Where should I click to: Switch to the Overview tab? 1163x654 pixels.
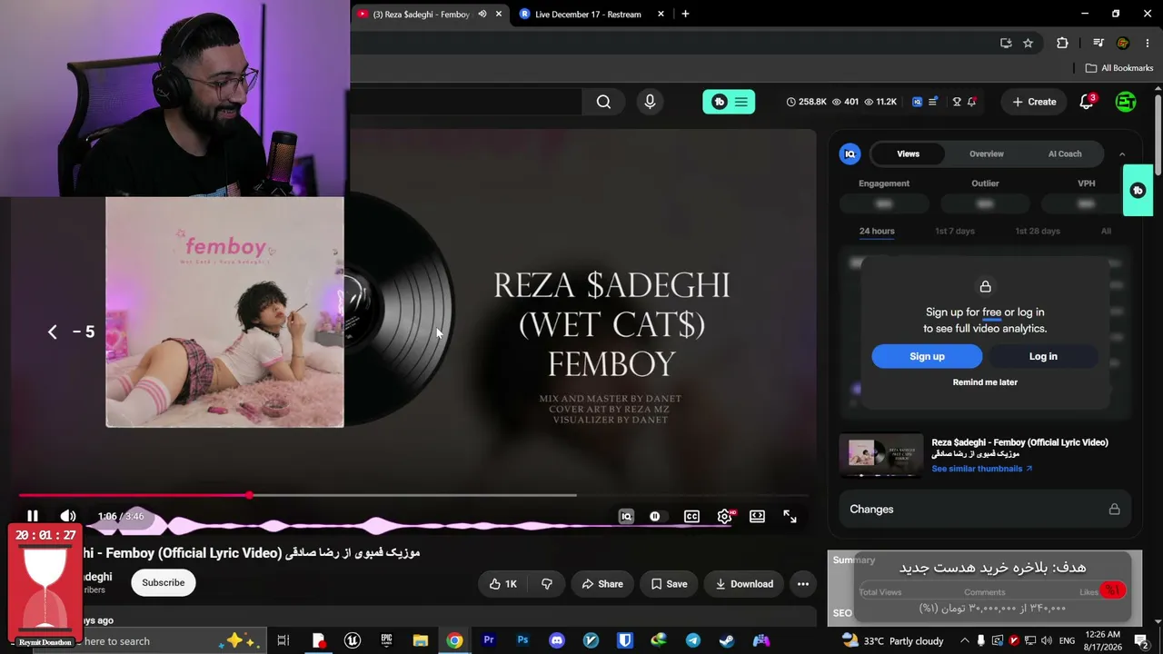tap(987, 154)
